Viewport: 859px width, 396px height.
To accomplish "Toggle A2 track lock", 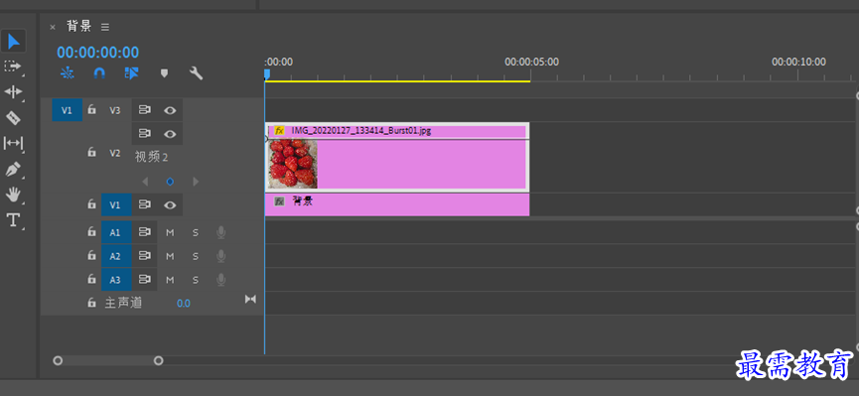I will click(x=92, y=256).
